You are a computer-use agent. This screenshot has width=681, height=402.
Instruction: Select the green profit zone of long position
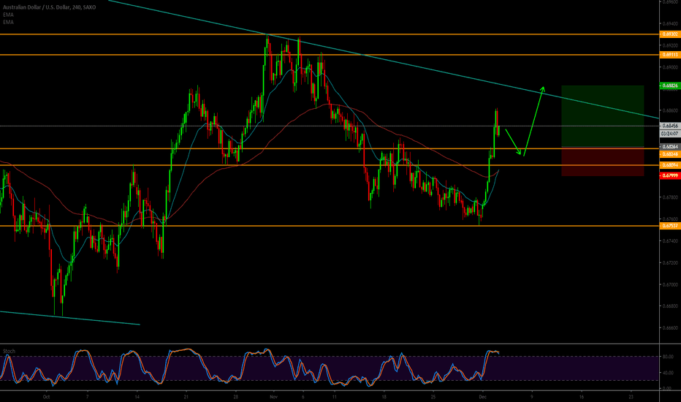tap(602, 115)
